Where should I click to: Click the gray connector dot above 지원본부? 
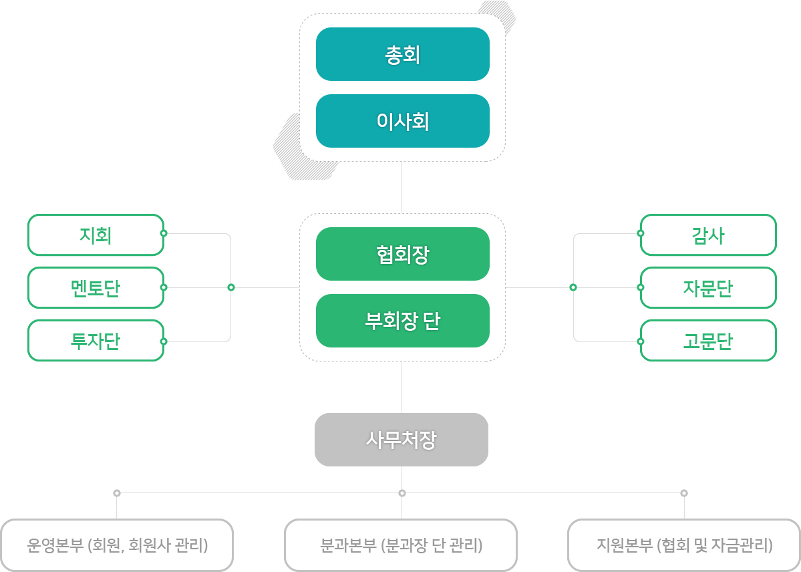pyautogui.click(x=684, y=492)
